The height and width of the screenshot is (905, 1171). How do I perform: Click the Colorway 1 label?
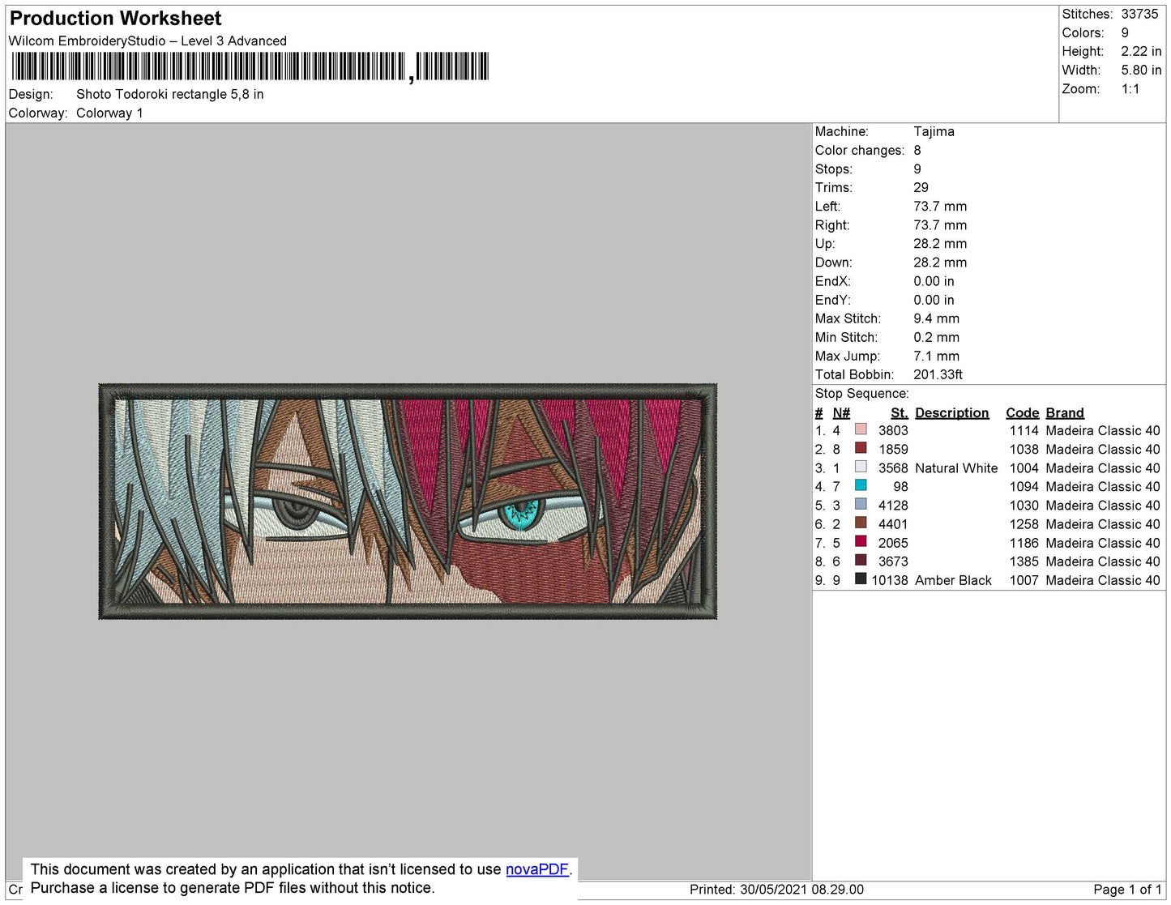coord(109,113)
